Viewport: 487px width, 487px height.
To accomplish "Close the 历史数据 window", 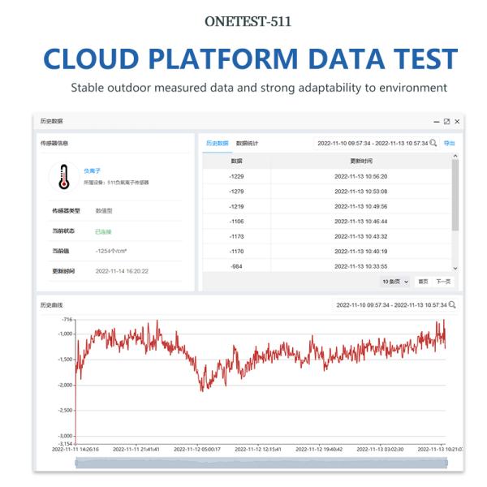I will 456,121.
